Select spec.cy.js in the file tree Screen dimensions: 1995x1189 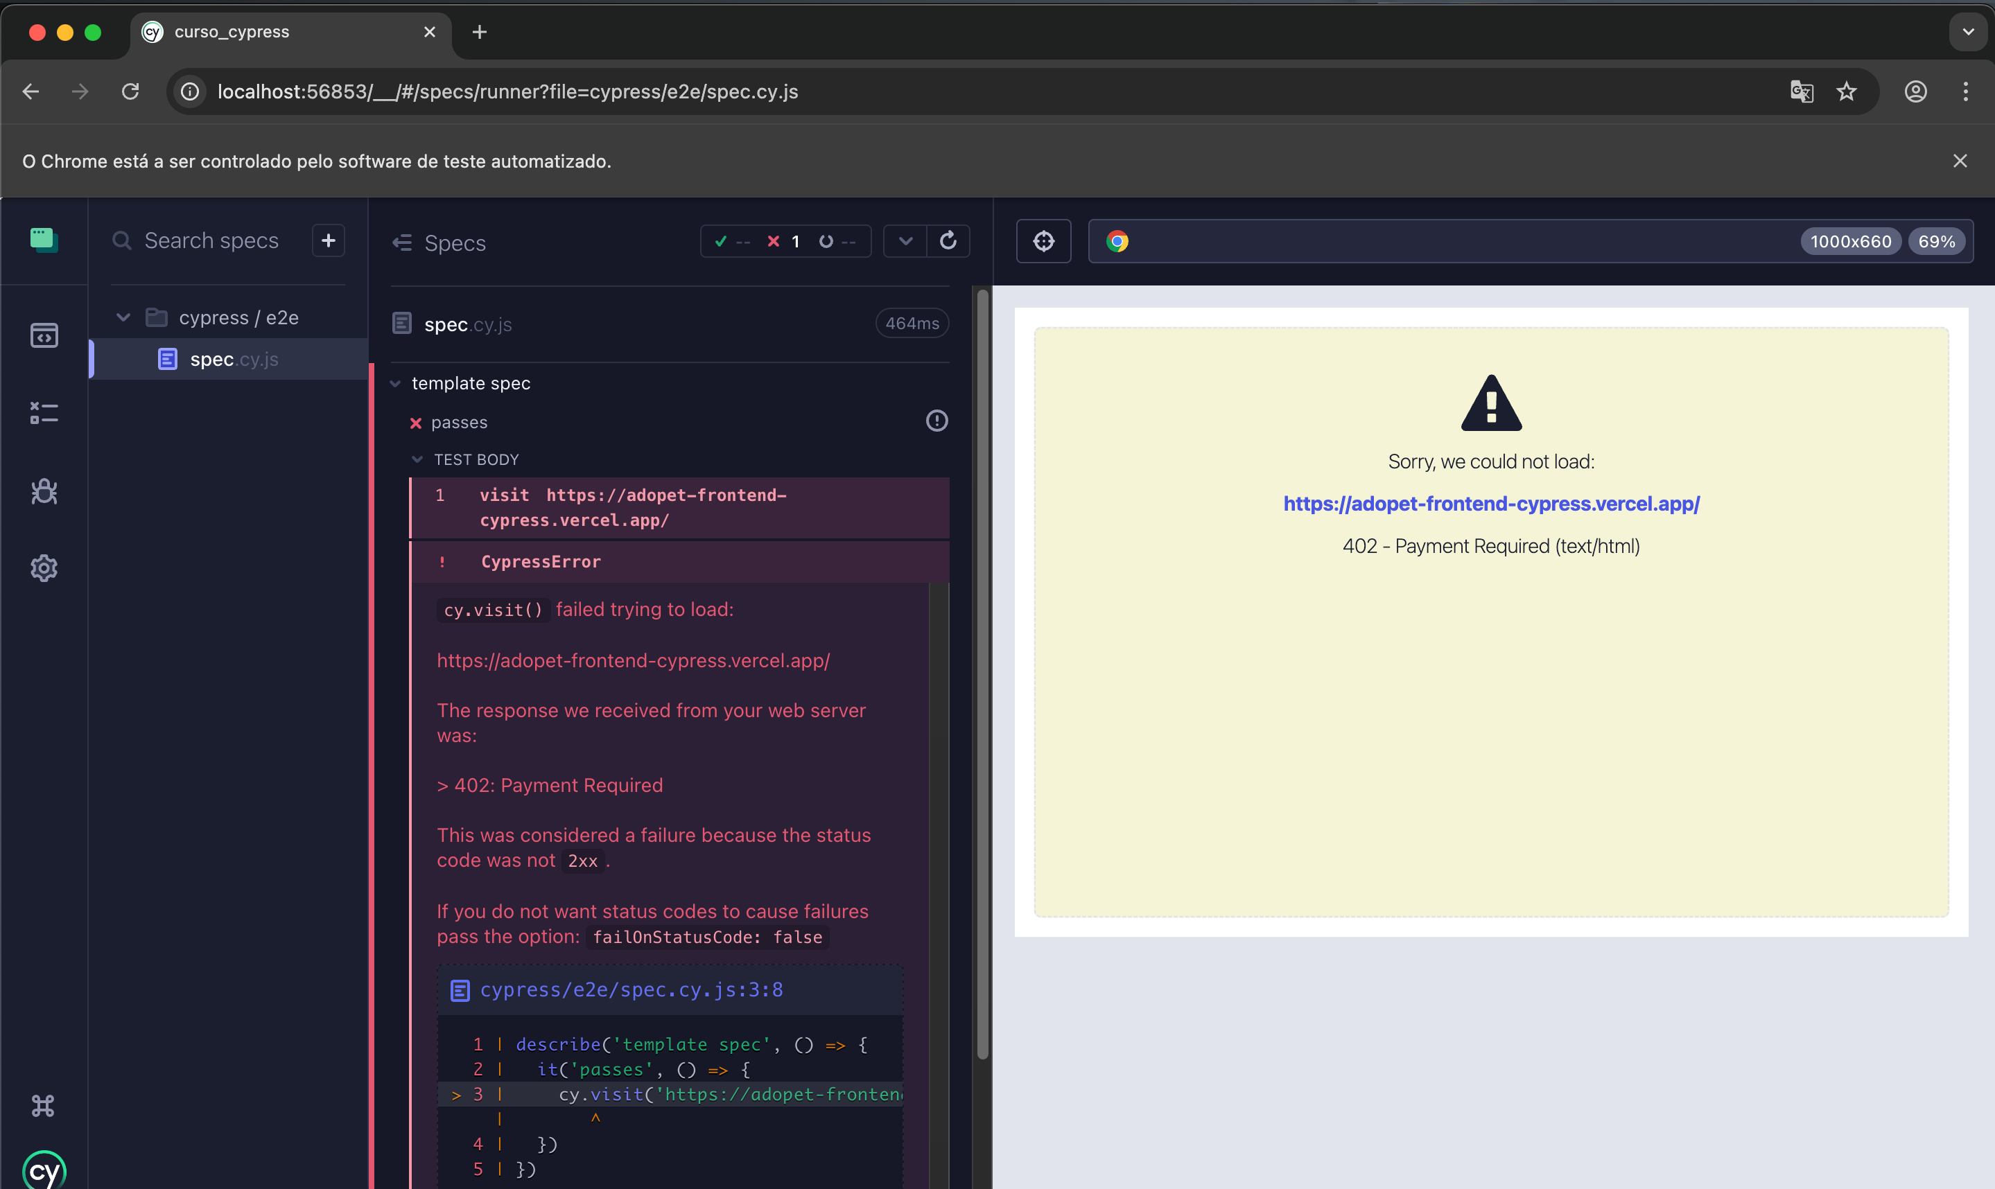[234, 359]
